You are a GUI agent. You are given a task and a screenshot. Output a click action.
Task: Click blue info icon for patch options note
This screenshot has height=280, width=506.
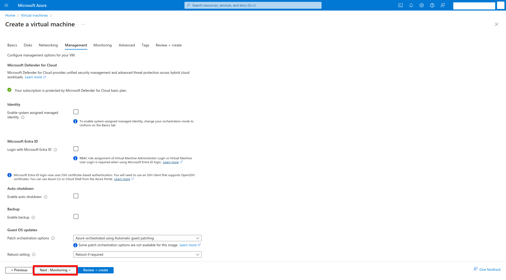tap(75, 245)
